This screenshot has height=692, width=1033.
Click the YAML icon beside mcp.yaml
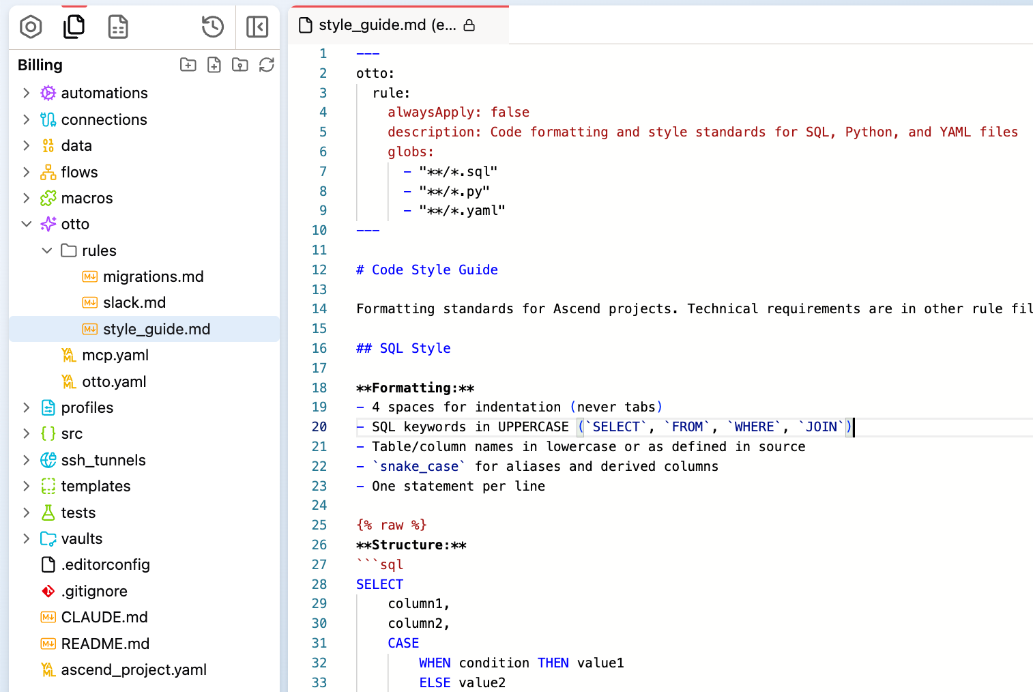click(69, 355)
